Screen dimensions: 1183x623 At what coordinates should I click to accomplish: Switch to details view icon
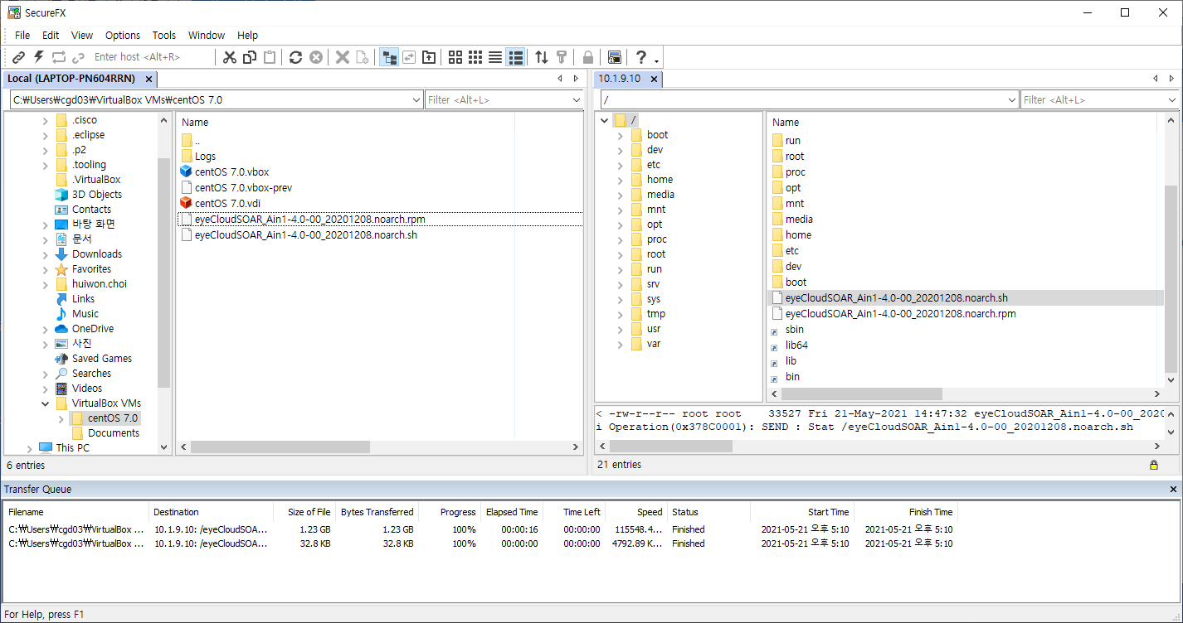[516, 57]
